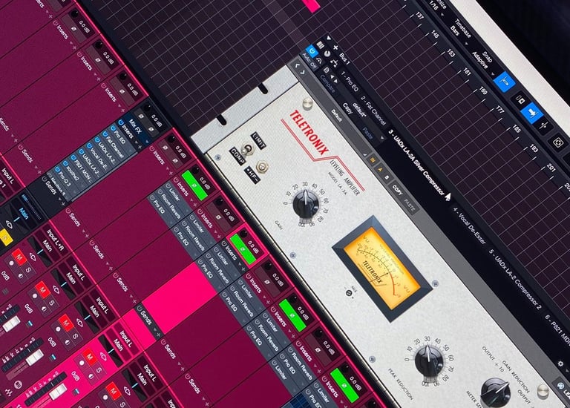Open the plugin routing icon in plugin header

pos(335,63)
